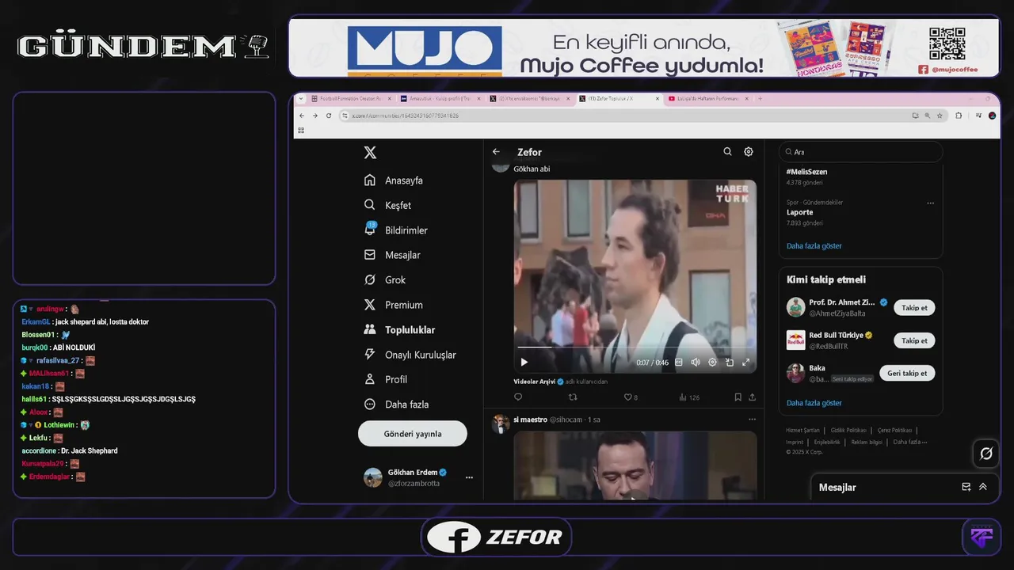Like the post with 8 likes
Viewport: 1014px width, 570px height.
pos(631,397)
